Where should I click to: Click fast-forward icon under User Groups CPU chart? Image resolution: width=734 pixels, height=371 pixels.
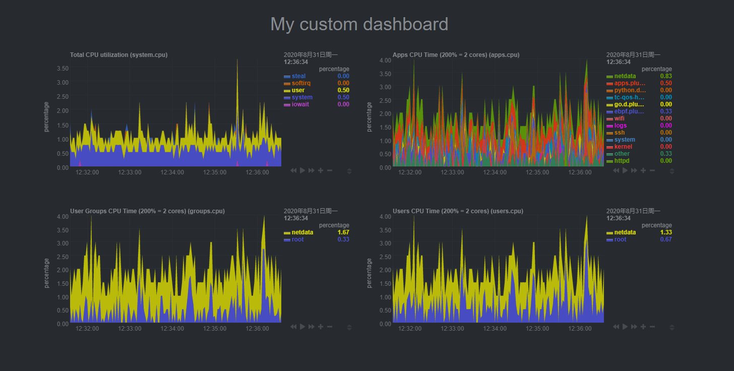point(312,327)
